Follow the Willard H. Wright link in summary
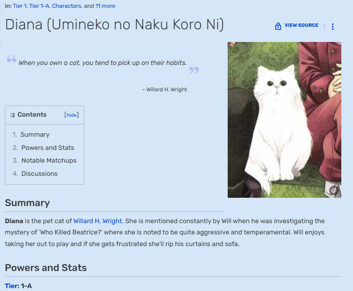Viewport: 353px width, 291px height. click(98, 221)
